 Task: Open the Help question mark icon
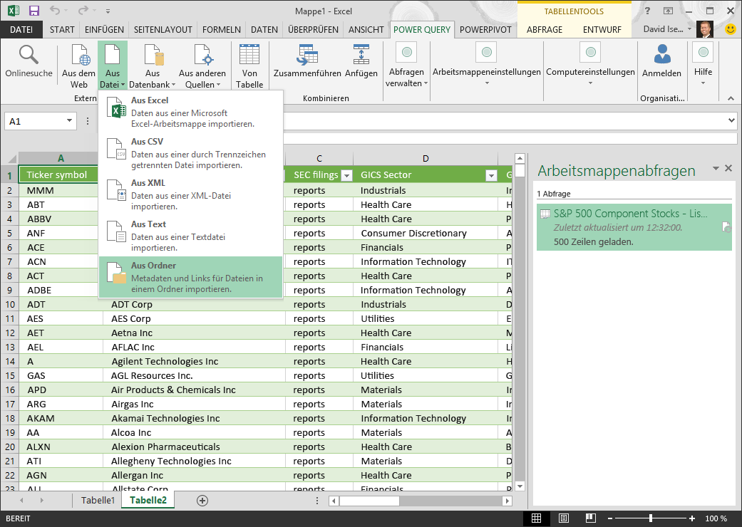click(647, 11)
